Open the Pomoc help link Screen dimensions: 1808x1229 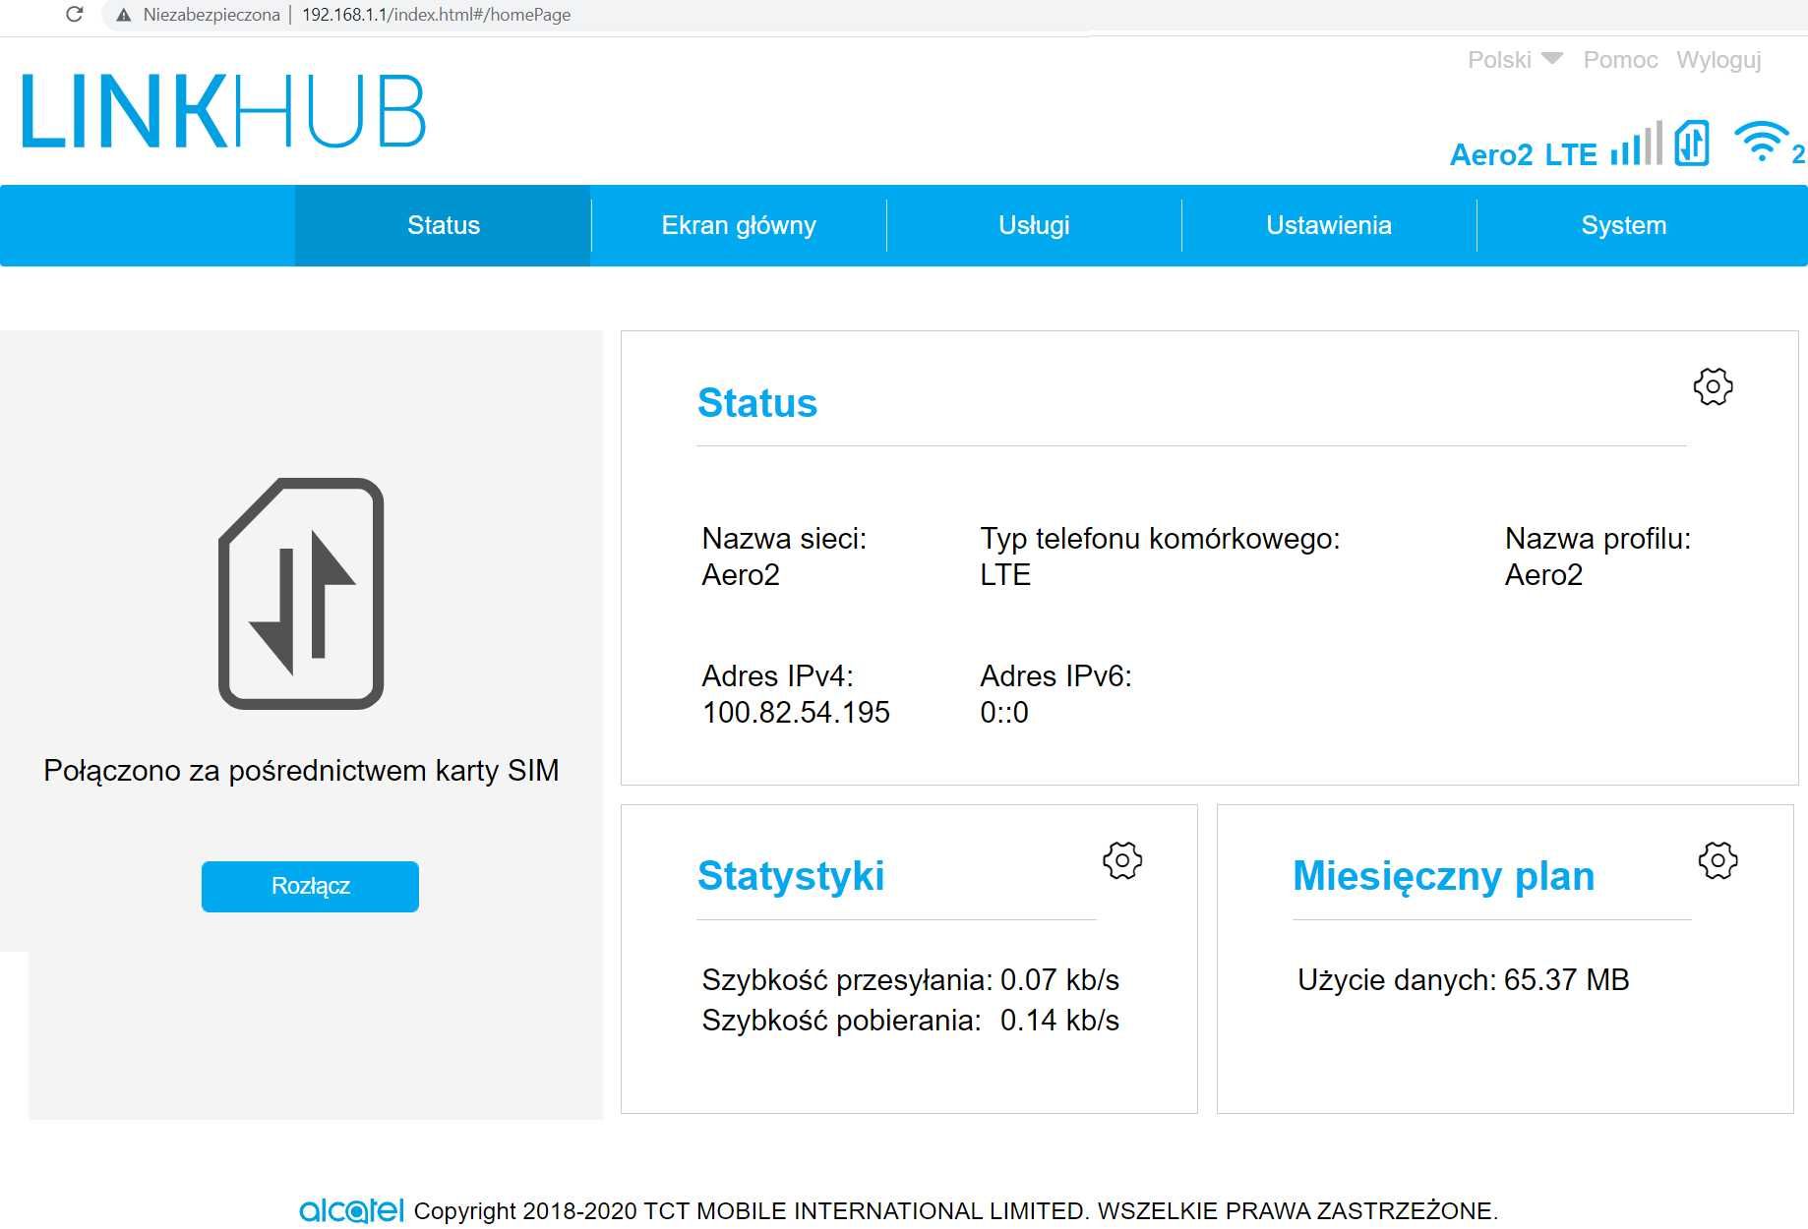pyautogui.click(x=1620, y=60)
